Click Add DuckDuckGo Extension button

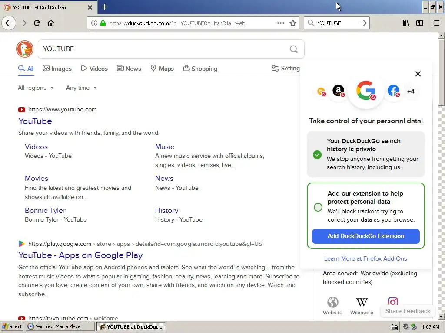(365, 236)
